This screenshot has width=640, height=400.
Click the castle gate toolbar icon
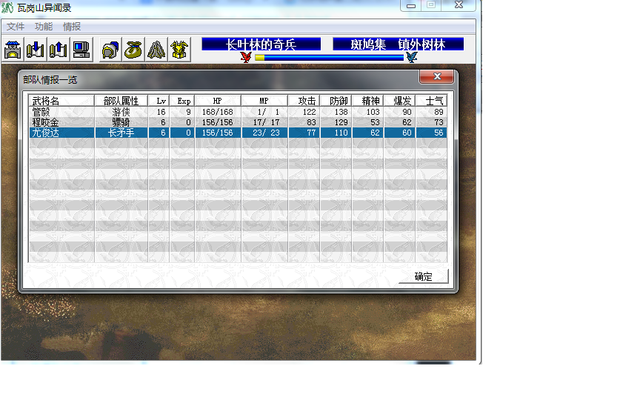coord(13,50)
